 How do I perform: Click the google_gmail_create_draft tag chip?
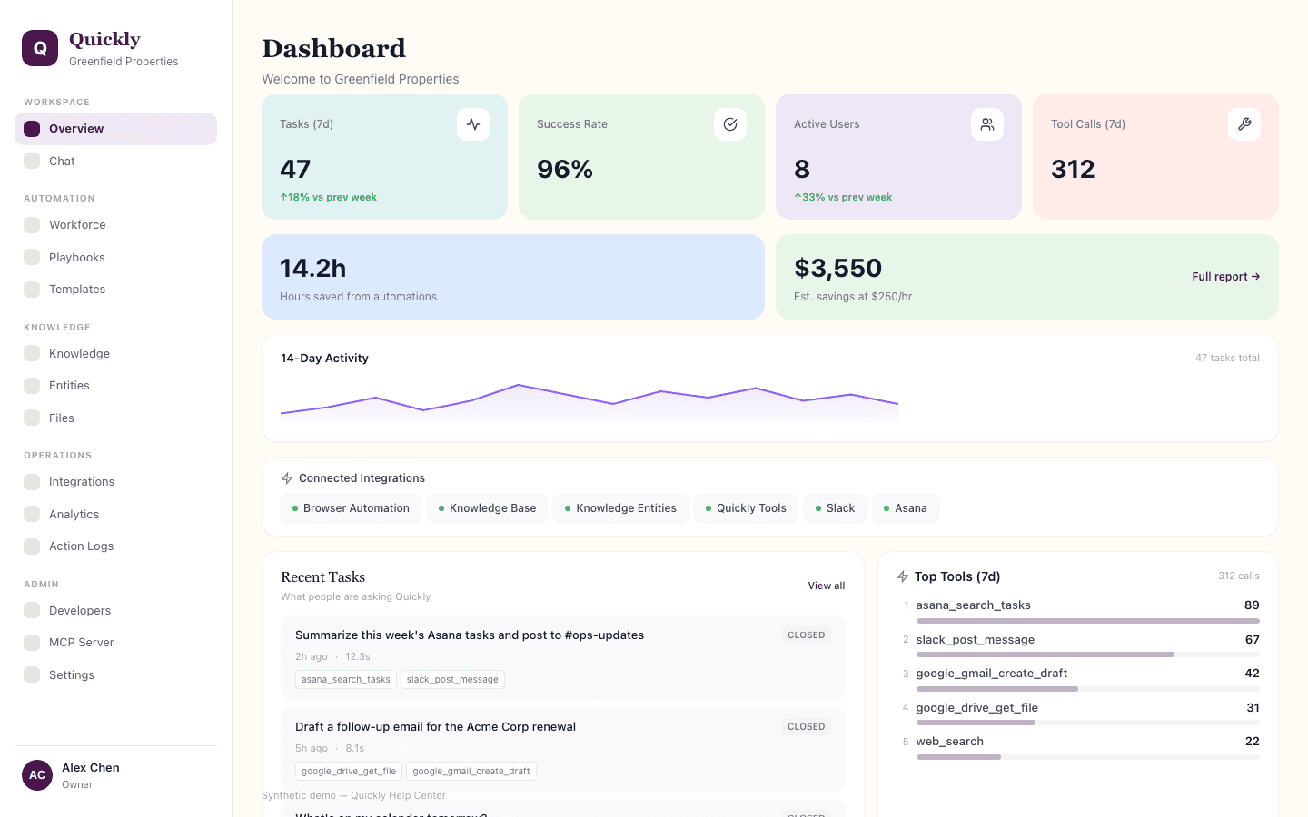point(471,772)
